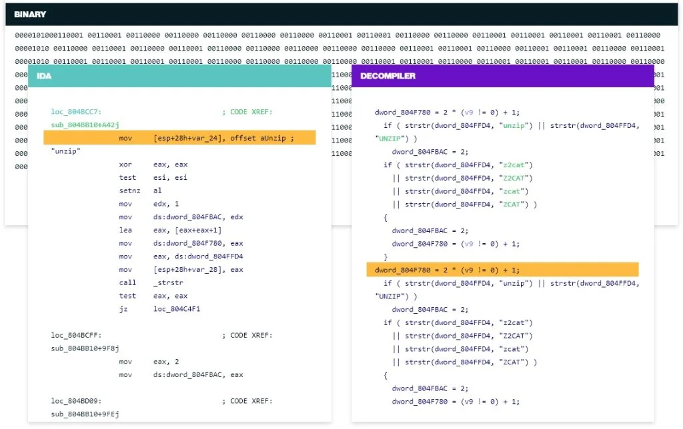Switch to the IDA panel
The image size is (683, 429).
45,75
